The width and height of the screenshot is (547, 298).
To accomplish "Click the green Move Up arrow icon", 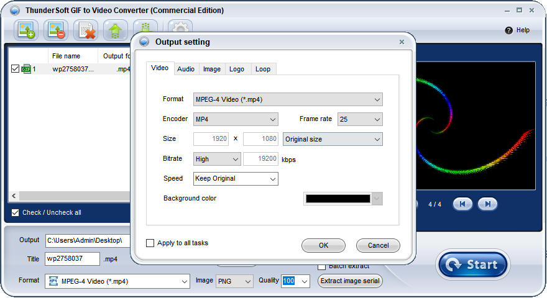I will click(115, 30).
